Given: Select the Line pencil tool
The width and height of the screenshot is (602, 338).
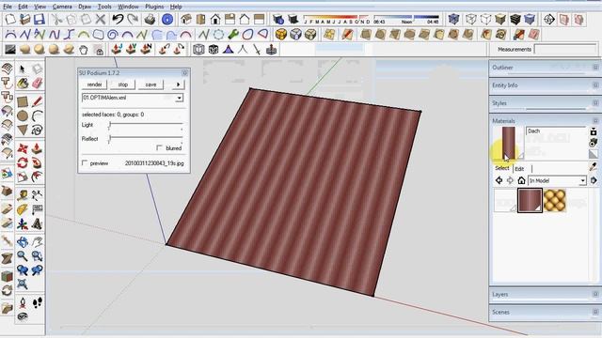Looking at the screenshot, I should click(38, 102).
